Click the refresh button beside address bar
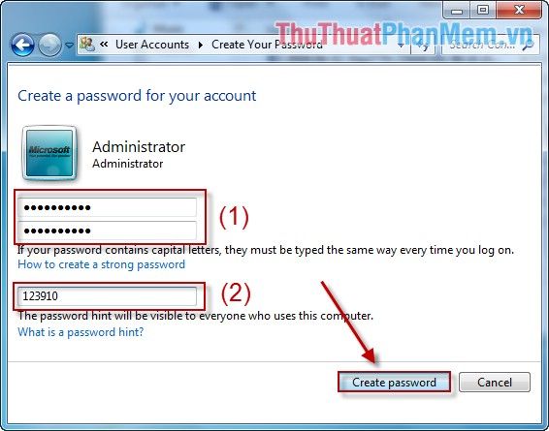This screenshot has height=431, width=549. coord(423,46)
